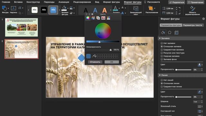This screenshot has width=206, height=116.
Task: Select slide 2 thumbnail
Action: 22,49
